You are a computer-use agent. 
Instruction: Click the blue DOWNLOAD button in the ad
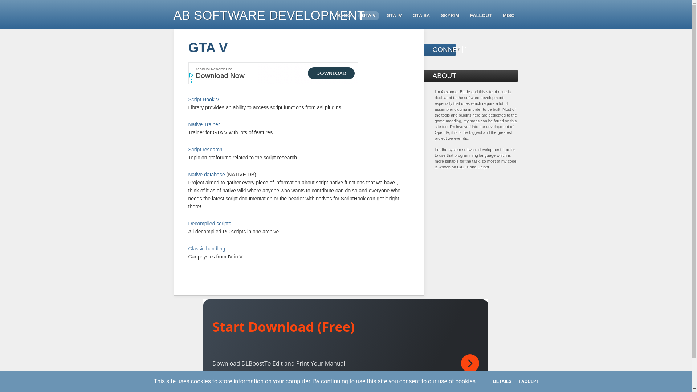[331, 73]
